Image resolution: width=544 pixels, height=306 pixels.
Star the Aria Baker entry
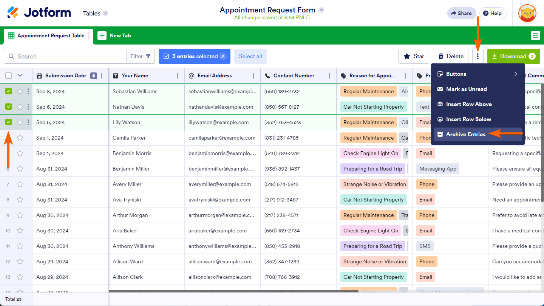(x=20, y=231)
